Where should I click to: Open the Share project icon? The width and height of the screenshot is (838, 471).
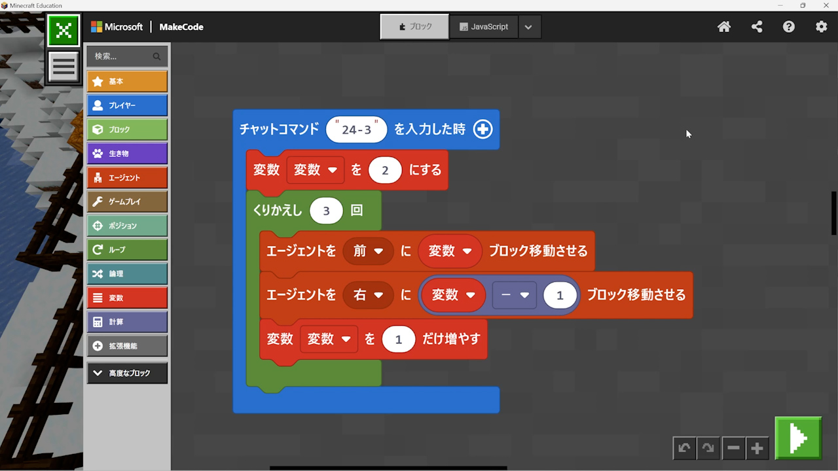click(757, 27)
